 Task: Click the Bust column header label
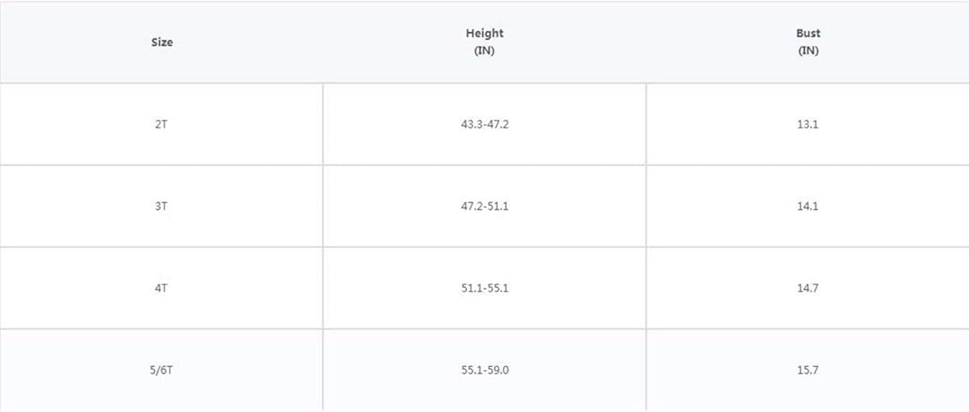[807, 33]
